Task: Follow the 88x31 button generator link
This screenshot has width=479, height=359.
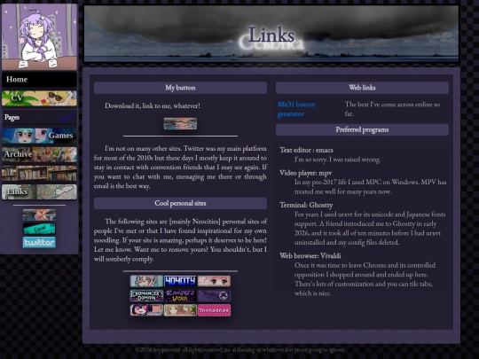Action: point(296,109)
